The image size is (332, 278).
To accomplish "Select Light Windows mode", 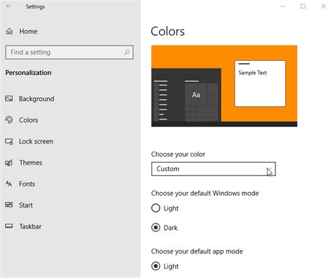I will click(165, 208).
